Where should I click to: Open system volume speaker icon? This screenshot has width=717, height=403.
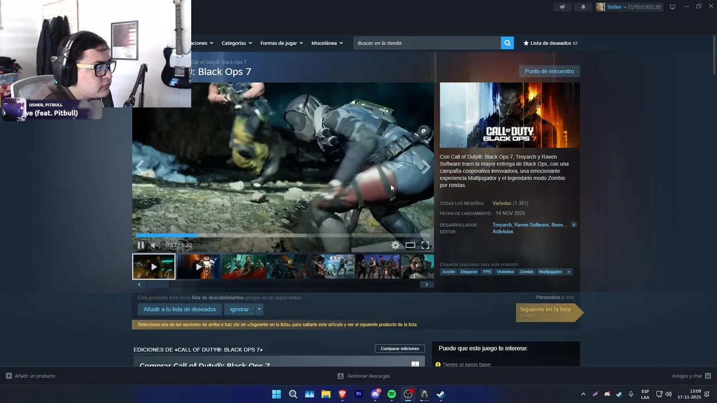(668, 394)
